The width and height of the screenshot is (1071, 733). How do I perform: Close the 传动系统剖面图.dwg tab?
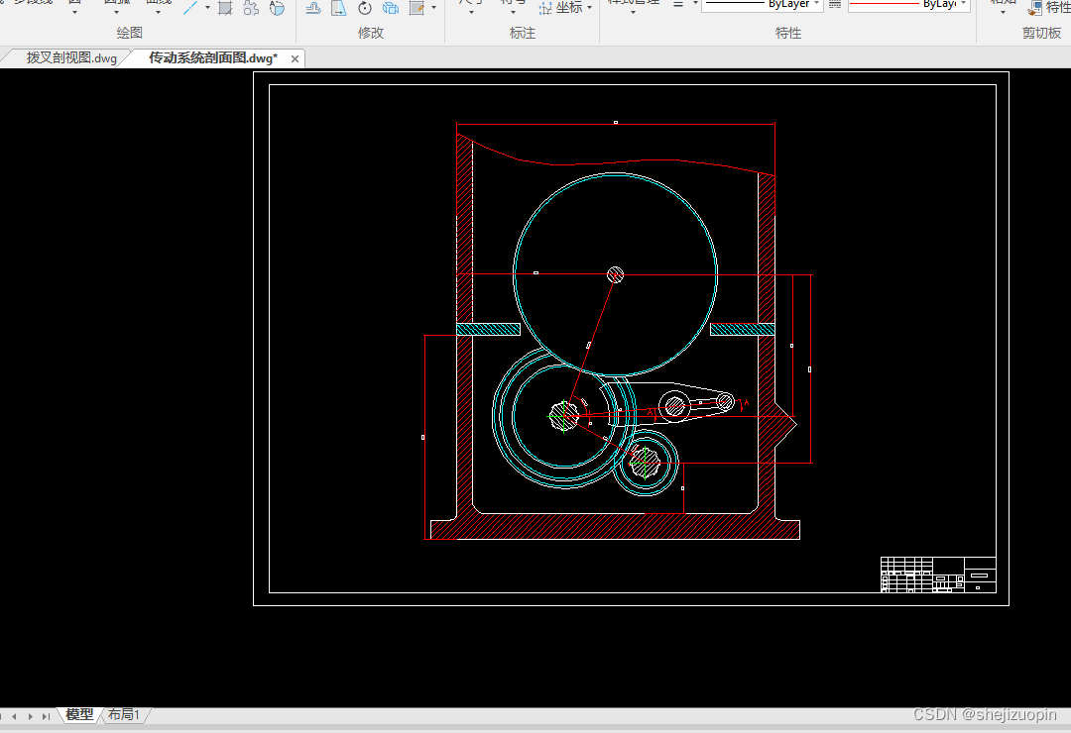click(x=296, y=58)
